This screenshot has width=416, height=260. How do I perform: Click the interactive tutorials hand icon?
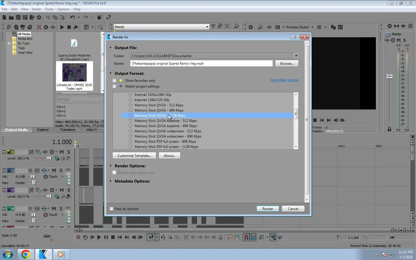[99, 17]
